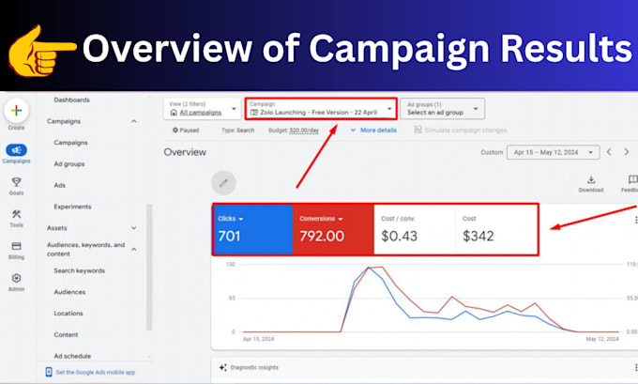This screenshot has height=384, width=638.
Task: Select the Cost / conv. $0.43 card
Action: coord(414,230)
